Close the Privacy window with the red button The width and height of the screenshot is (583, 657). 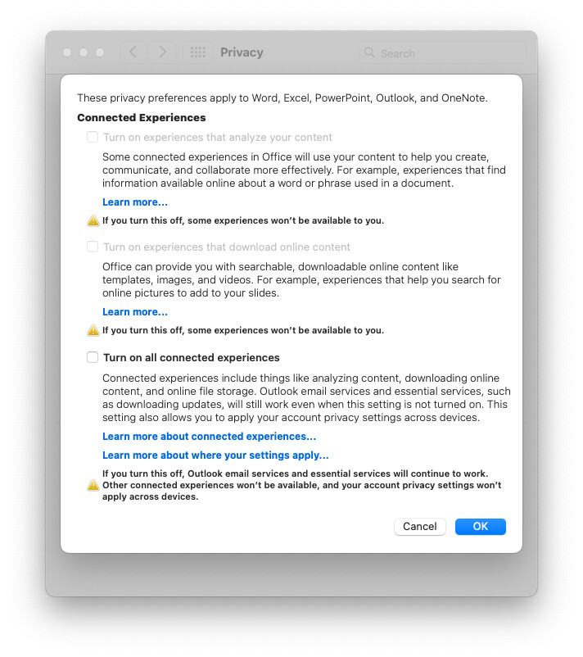[x=67, y=52]
